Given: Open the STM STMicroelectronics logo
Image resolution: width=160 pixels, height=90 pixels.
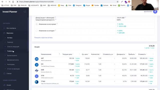Looking at the screenshot, I should coord(37,76).
